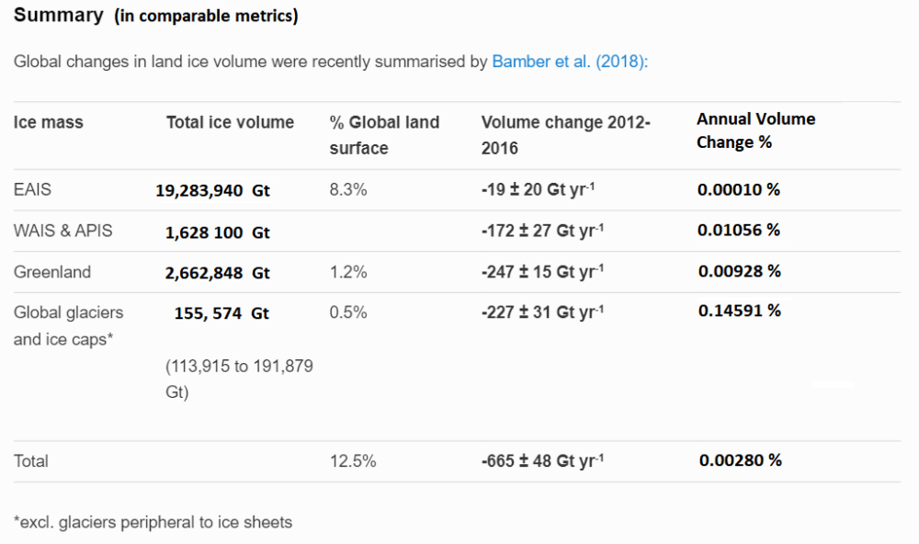Click the 19,283,940 Gt ice volume cell
Screen dimensions: 919x544
(213, 191)
